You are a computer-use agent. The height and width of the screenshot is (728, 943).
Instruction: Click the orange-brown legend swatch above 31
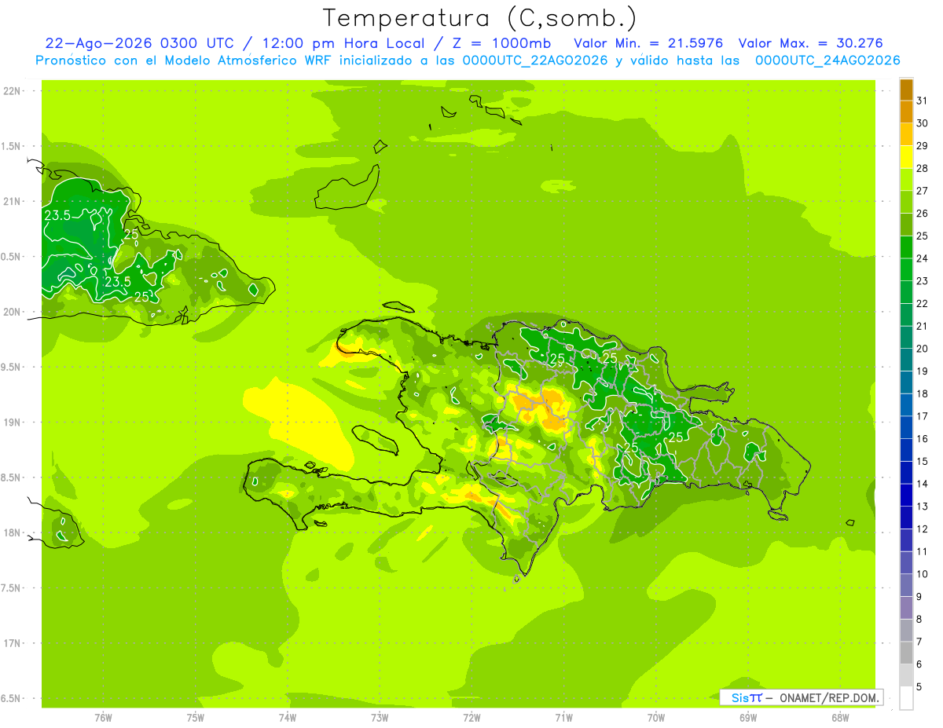906,90
